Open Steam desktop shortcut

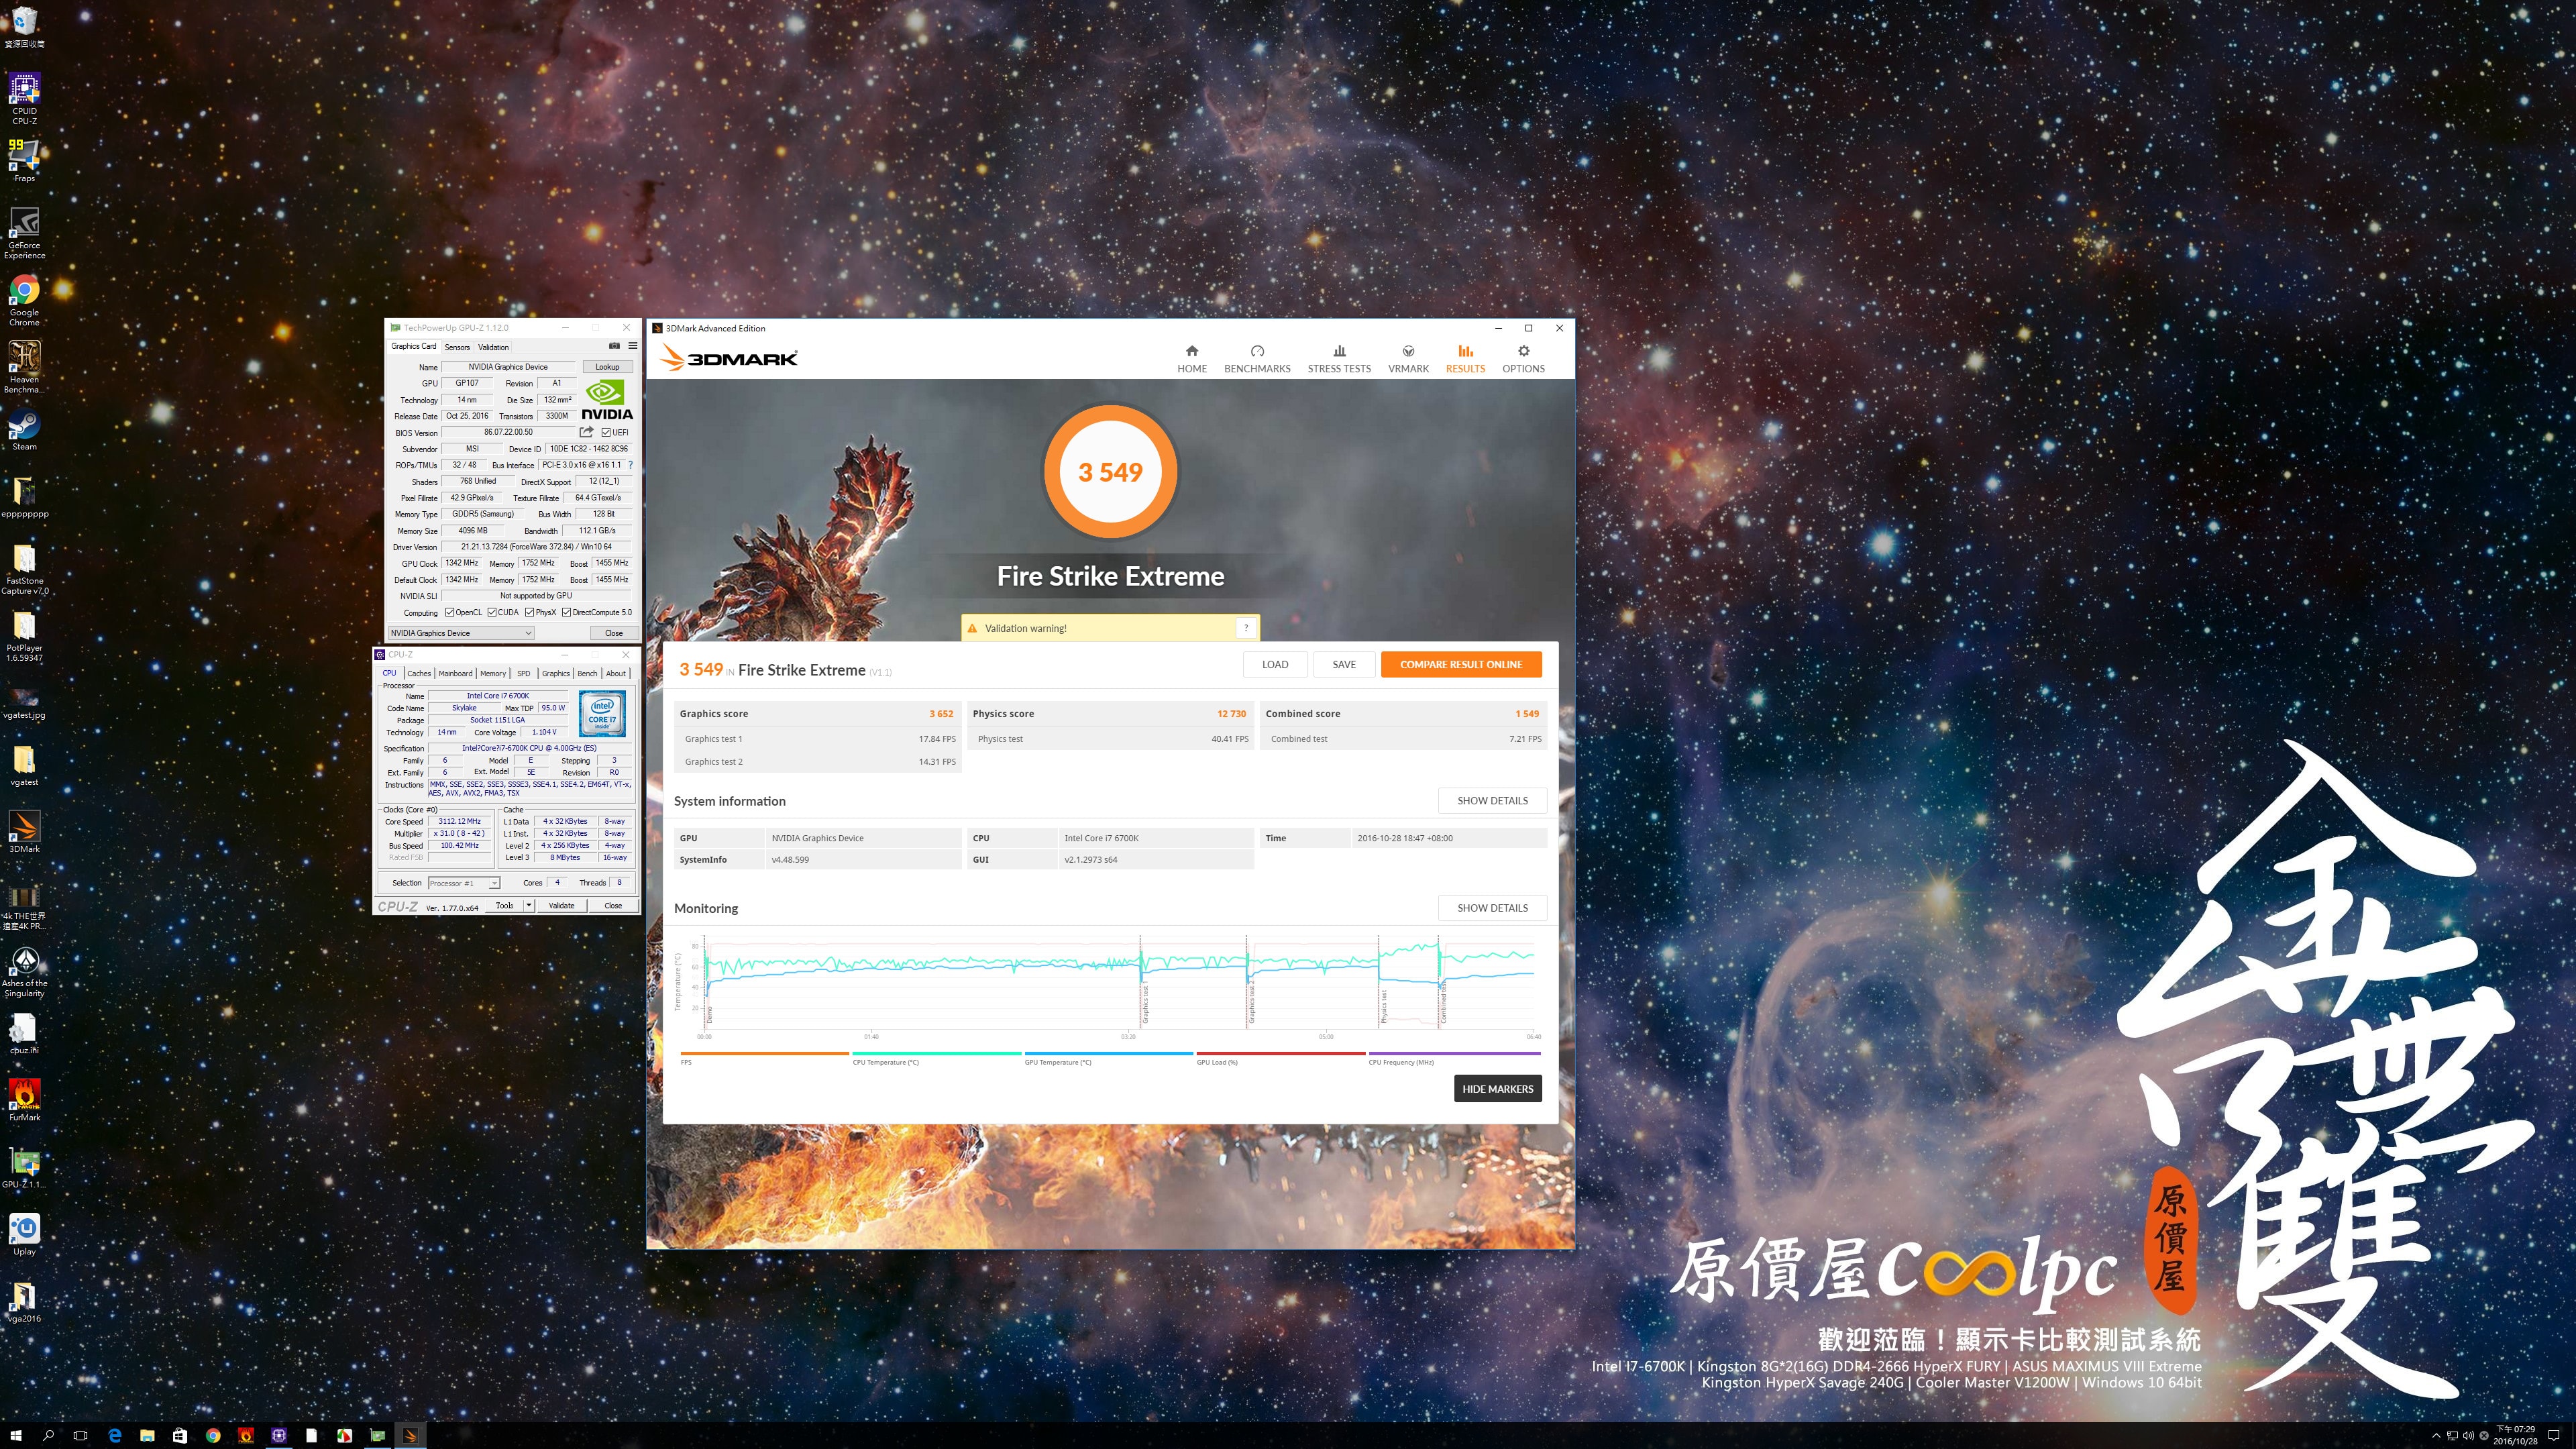[x=24, y=431]
